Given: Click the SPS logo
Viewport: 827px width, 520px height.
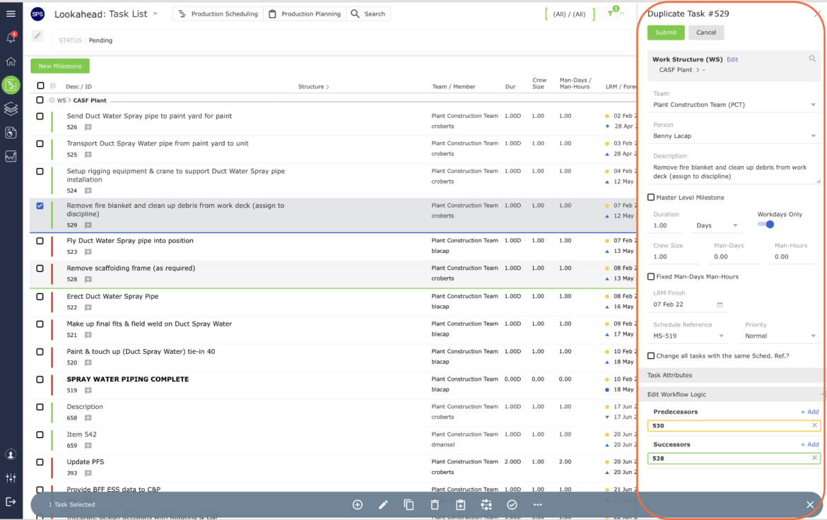Looking at the screenshot, I should pos(37,14).
